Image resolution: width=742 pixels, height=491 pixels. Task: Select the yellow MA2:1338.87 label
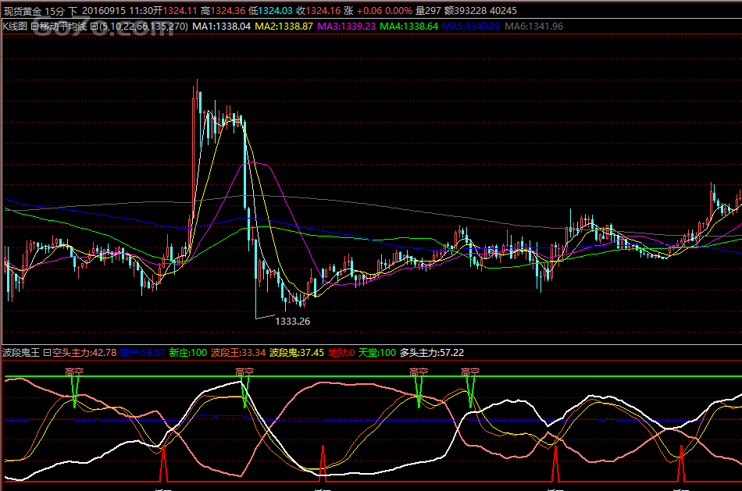click(x=284, y=27)
